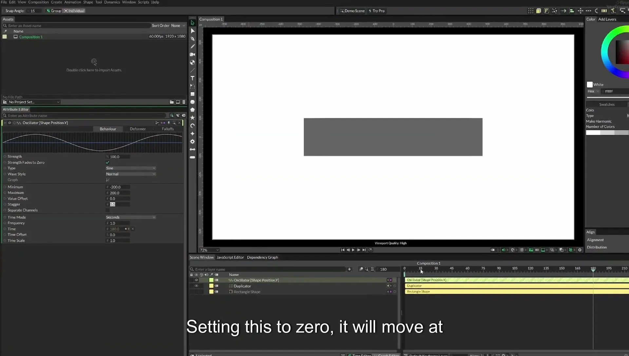Switch to Dependency Graph tab
This screenshot has height=356, width=629.
(x=262, y=258)
